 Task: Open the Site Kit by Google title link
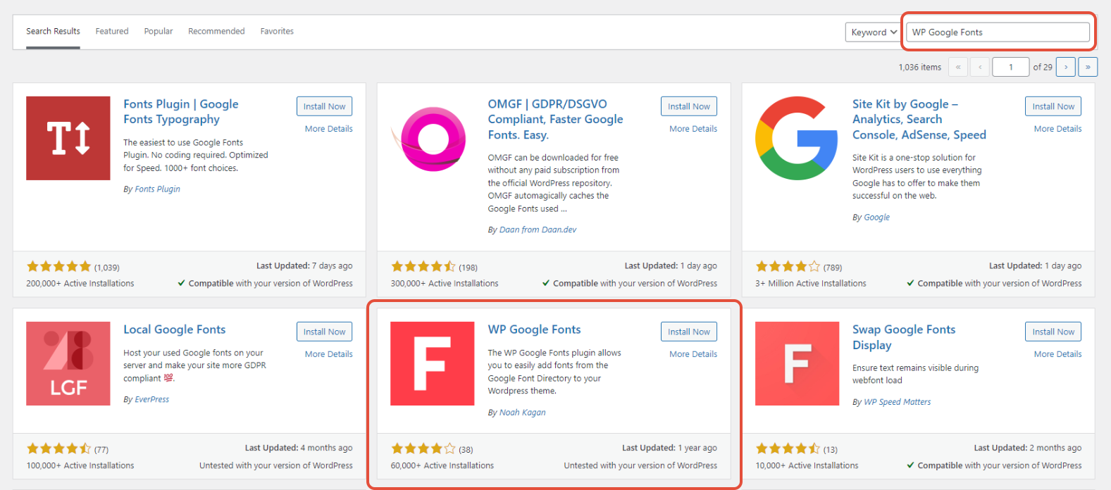click(919, 119)
